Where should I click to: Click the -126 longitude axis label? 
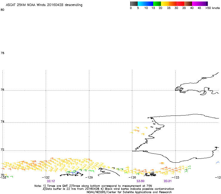[x=132, y=177]
